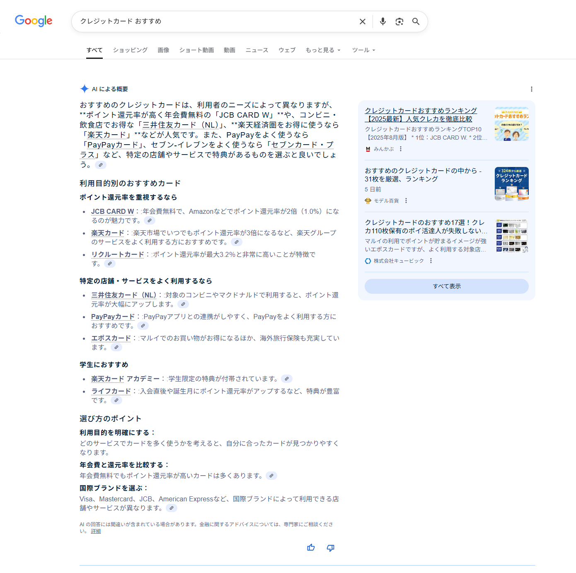Click the 学生におすすめ heading
This screenshot has height=573, width=576.
pos(104,365)
